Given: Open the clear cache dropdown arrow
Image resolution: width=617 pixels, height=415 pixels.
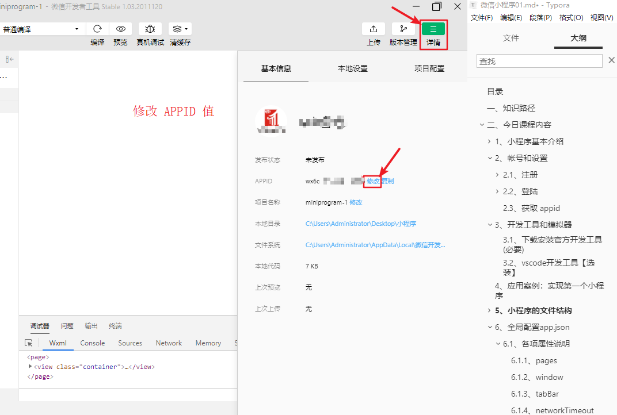Looking at the screenshot, I should point(186,29).
